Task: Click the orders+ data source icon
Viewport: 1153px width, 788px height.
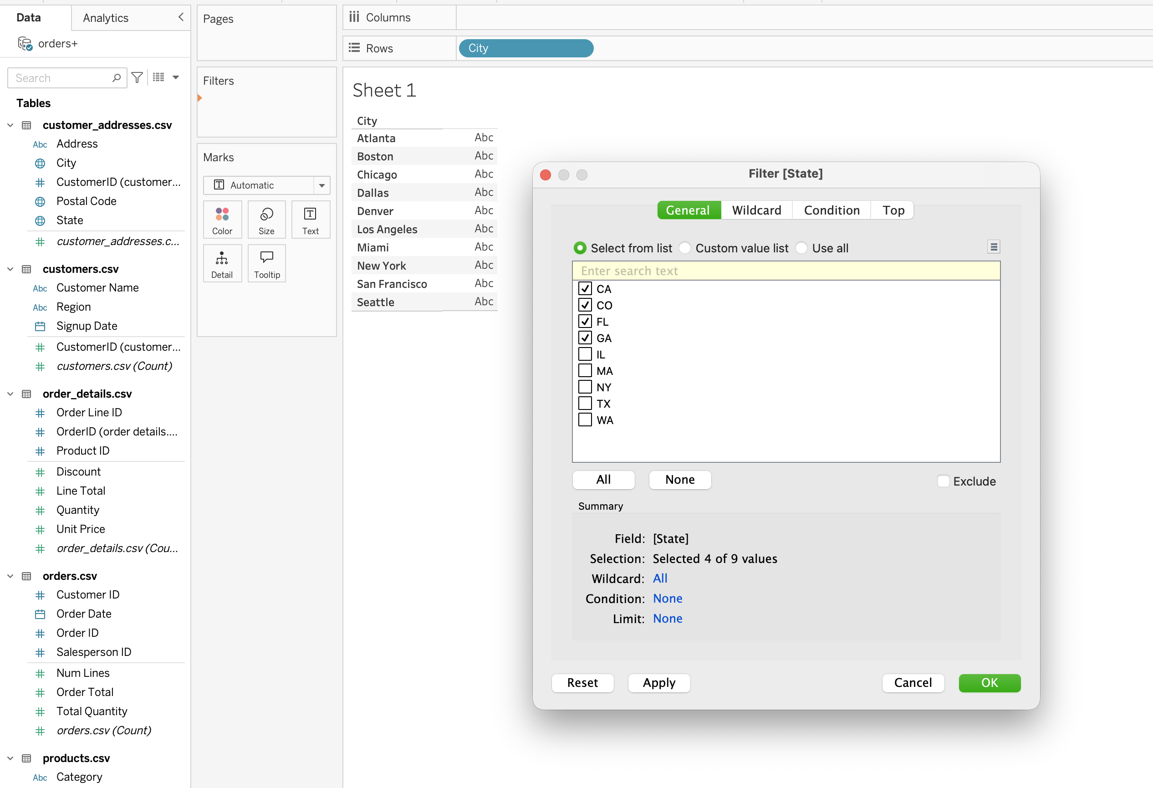Action: pyautogui.click(x=25, y=44)
